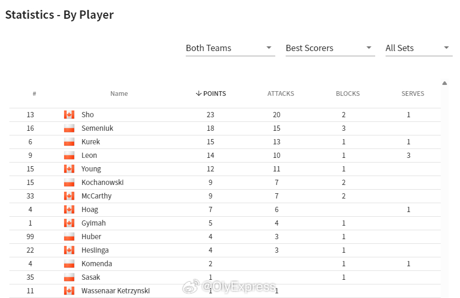Sort table by POINTS column
The height and width of the screenshot is (298, 460).
tap(211, 94)
